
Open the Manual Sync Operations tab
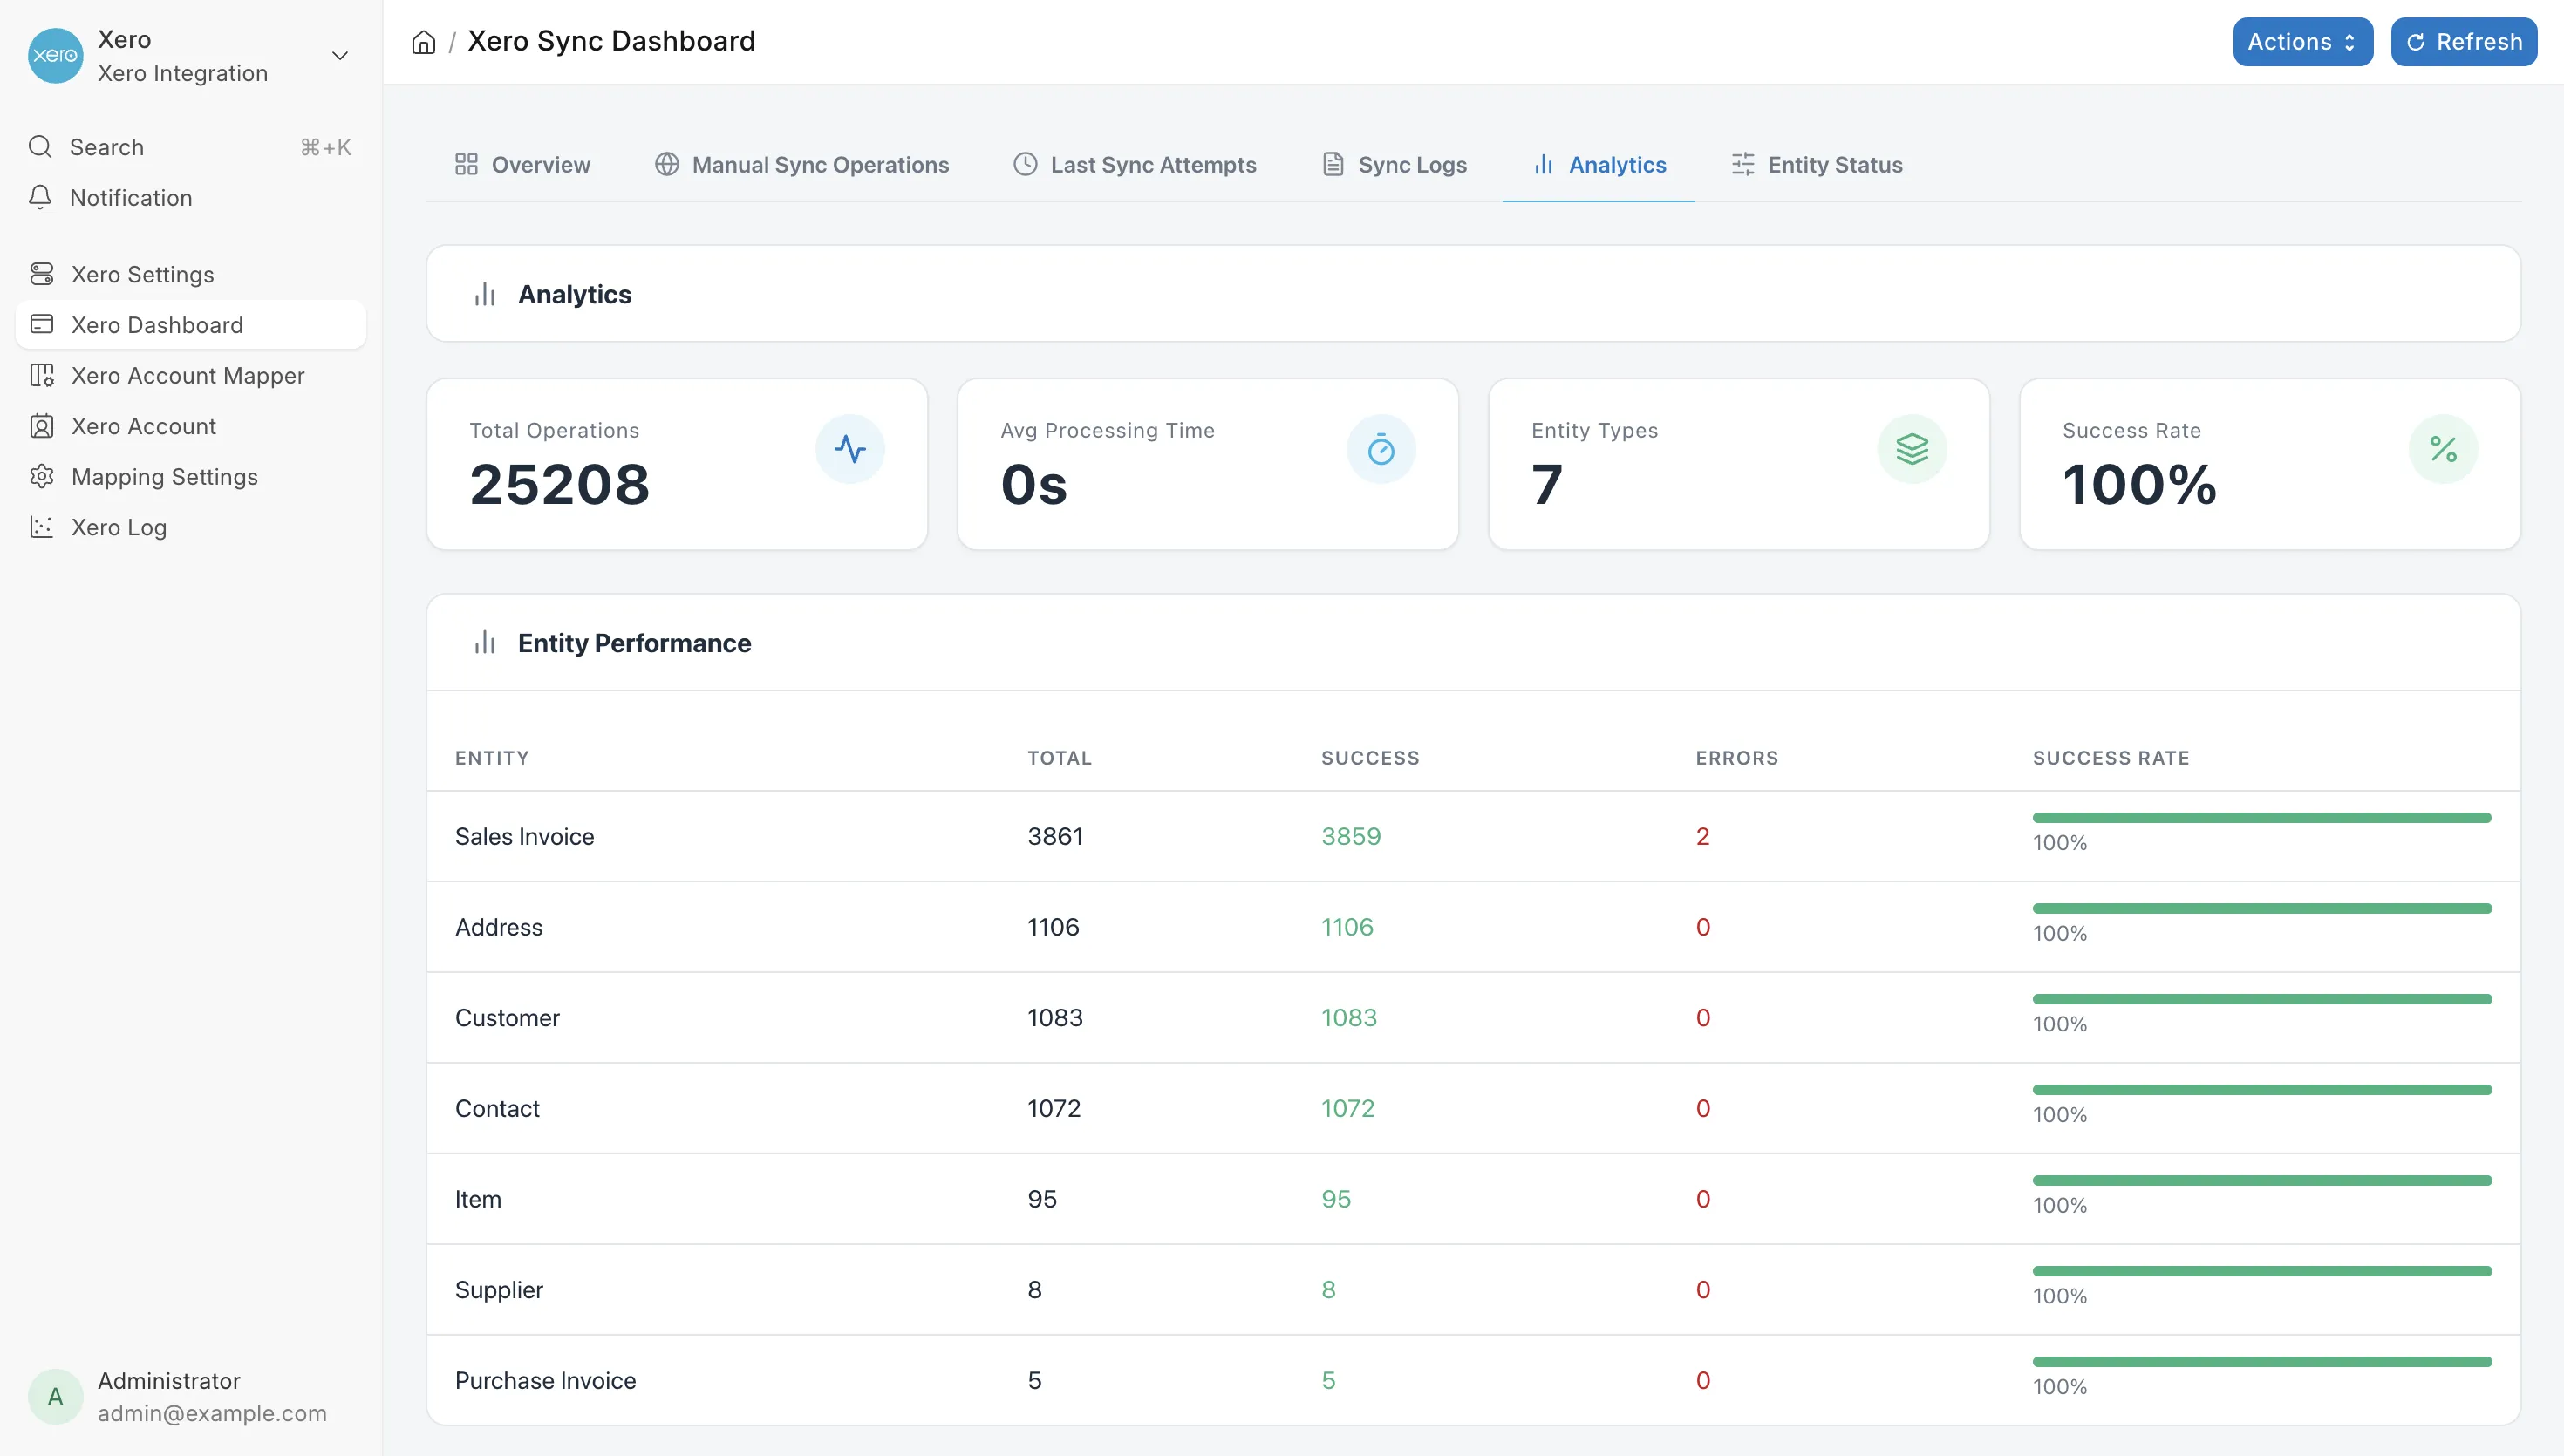(x=801, y=165)
